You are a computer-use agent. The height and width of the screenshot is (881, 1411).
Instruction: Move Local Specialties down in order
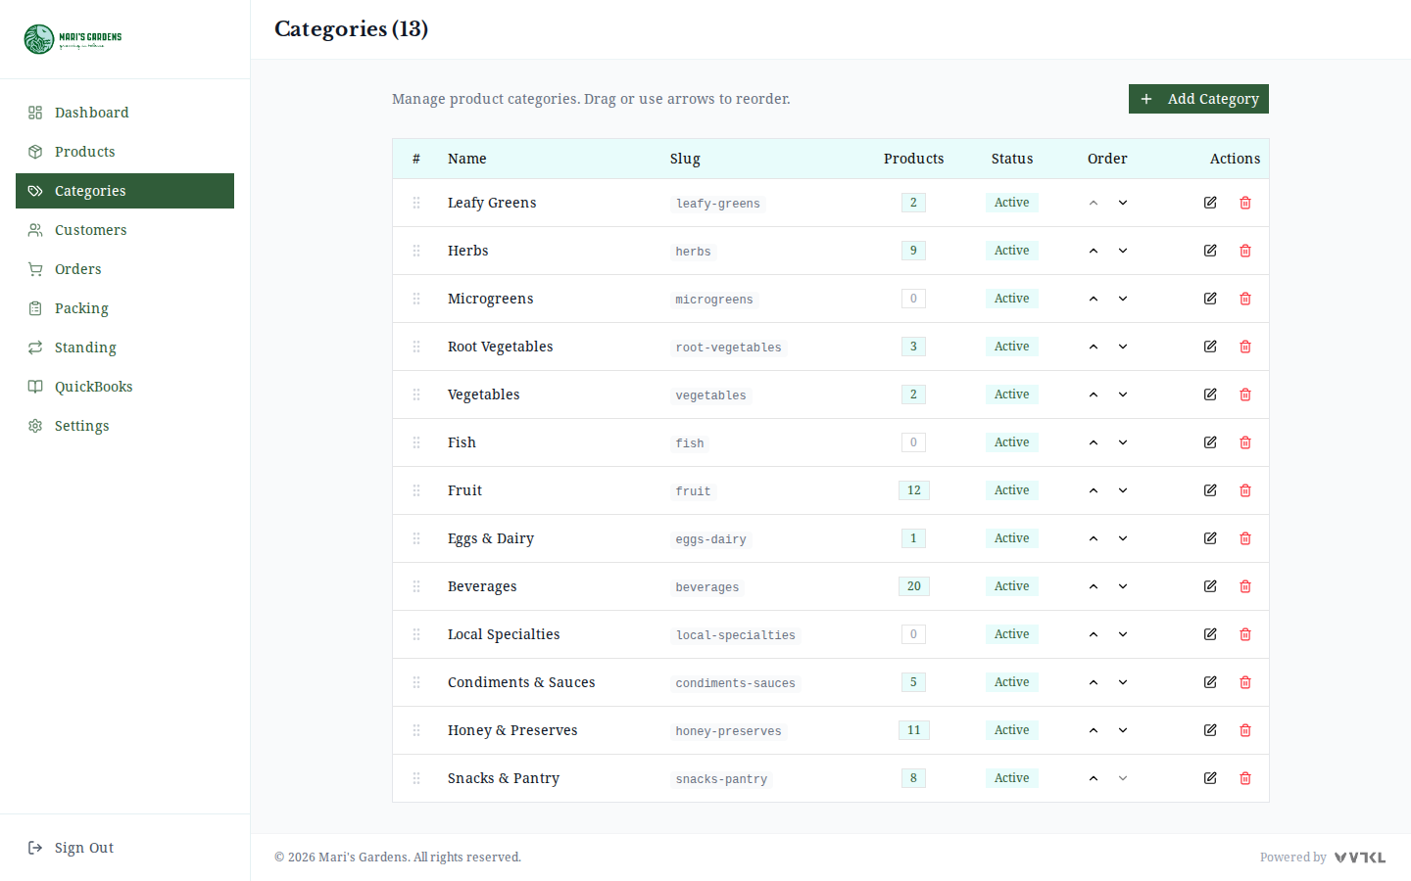click(x=1123, y=634)
